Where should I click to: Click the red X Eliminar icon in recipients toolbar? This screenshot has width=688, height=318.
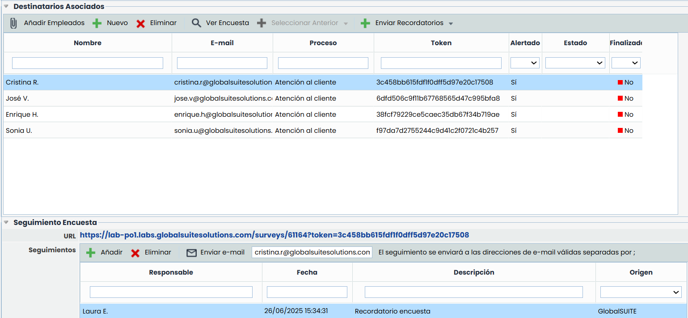click(141, 23)
